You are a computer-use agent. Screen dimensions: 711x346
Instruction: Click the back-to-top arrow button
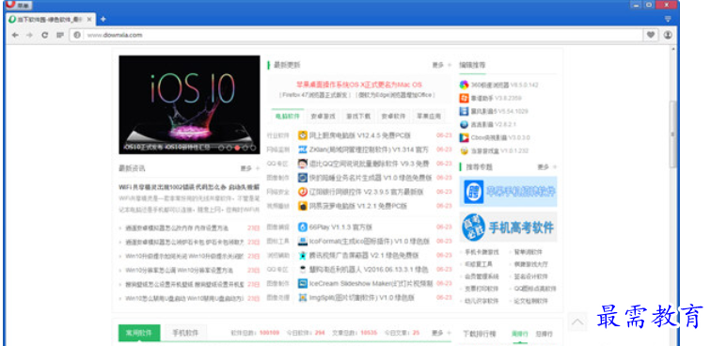click(577, 322)
